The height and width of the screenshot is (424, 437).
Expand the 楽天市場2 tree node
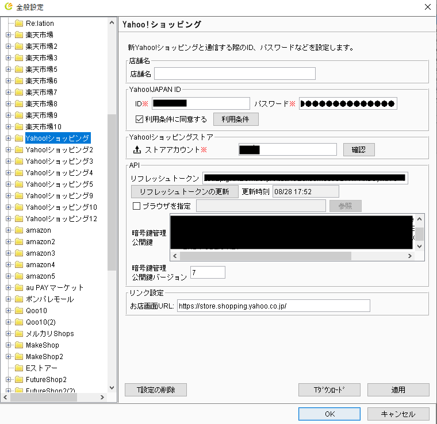coord(9,46)
